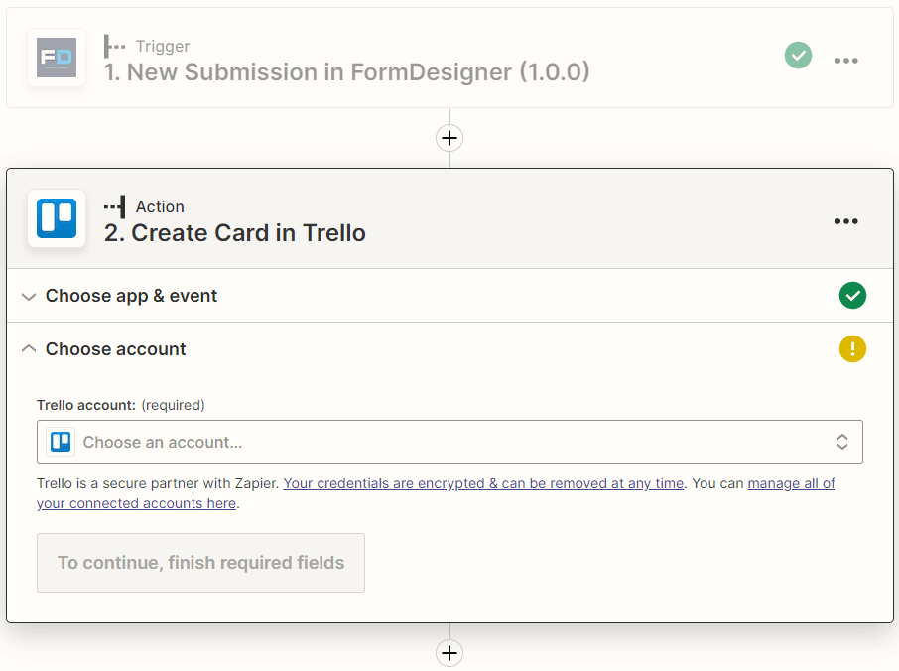Viewport: 899px width, 671px height.
Task: Click the FormDesigner app icon
Action: [x=57, y=58]
